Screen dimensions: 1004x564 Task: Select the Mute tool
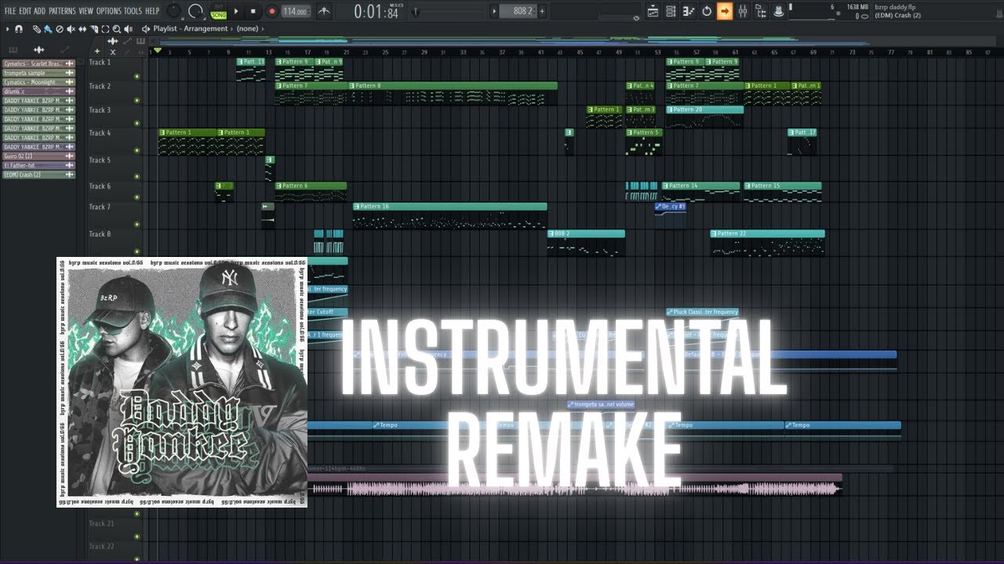point(71,29)
